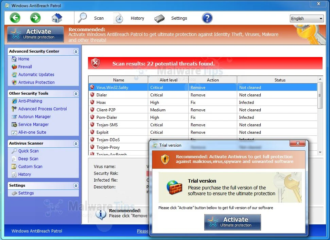The width and height of the screenshot is (330, 240).
Task: Open the Scan toolbar item
Action: (99, 18)
